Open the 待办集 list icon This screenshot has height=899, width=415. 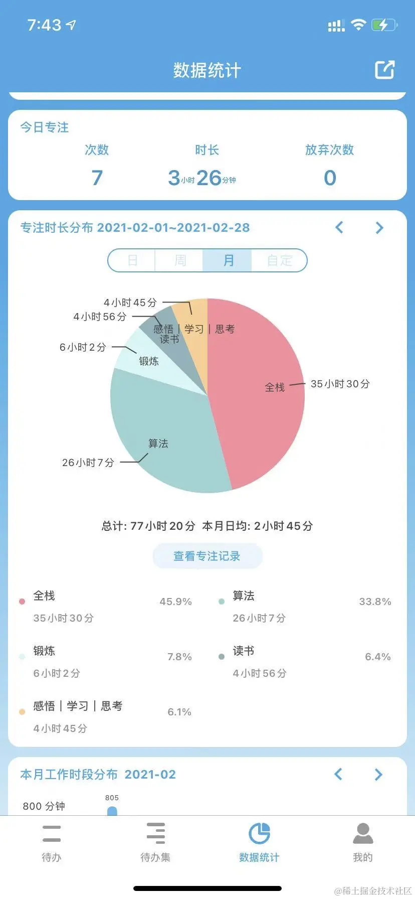pos(155,833)
